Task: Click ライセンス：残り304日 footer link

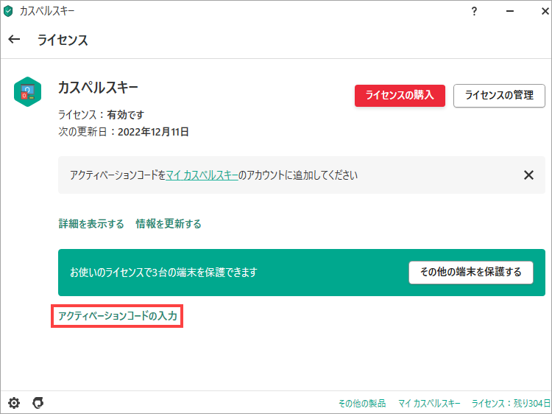Action: click(511, 403)
